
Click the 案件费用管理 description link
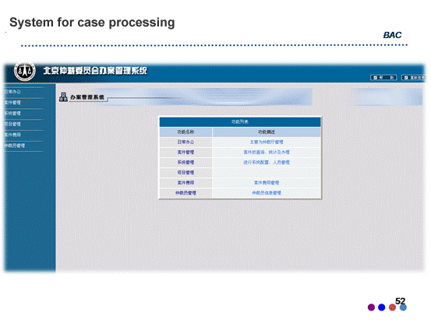pyautogui.click(x=267, y=183)
